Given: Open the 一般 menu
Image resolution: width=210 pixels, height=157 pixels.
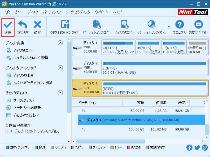Looking at the screenshot, I should point(6,12).
